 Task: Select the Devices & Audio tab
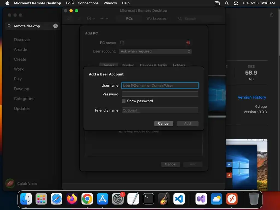click(x=153, y=65)
